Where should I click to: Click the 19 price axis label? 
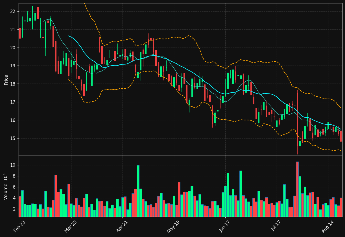pyautogui.click(x=13, y=66)
